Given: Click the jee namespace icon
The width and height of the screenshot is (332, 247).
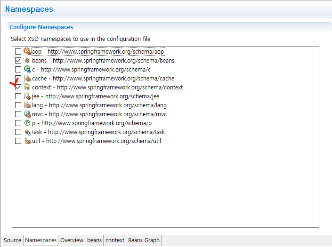Looking at the screenshot, I should (x=27, y=96).
